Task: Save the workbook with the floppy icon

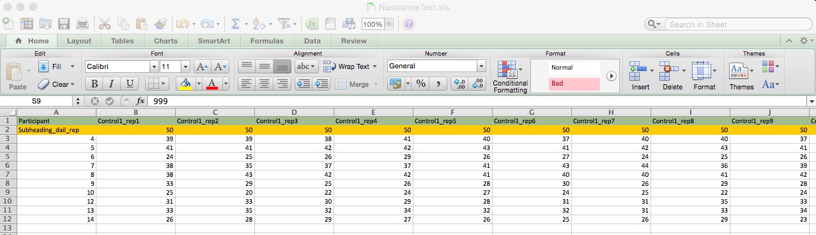Action: click(x=64, y=24)
